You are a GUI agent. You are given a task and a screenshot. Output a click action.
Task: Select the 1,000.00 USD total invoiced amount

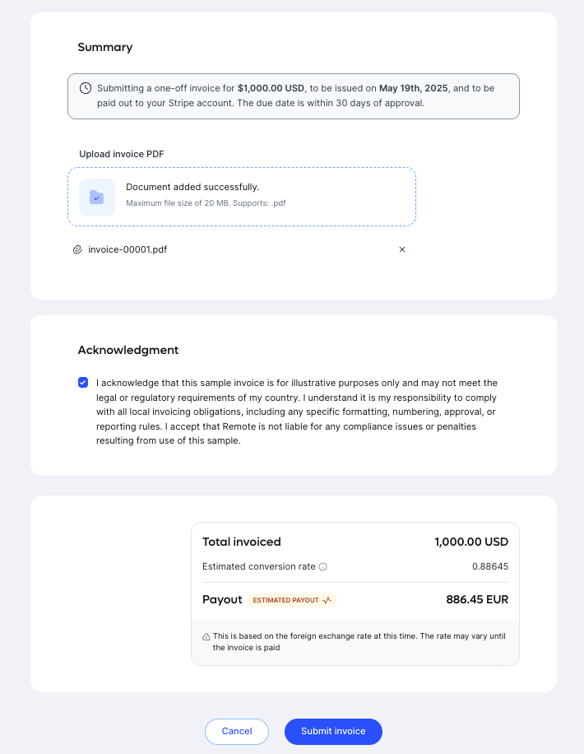470,542
